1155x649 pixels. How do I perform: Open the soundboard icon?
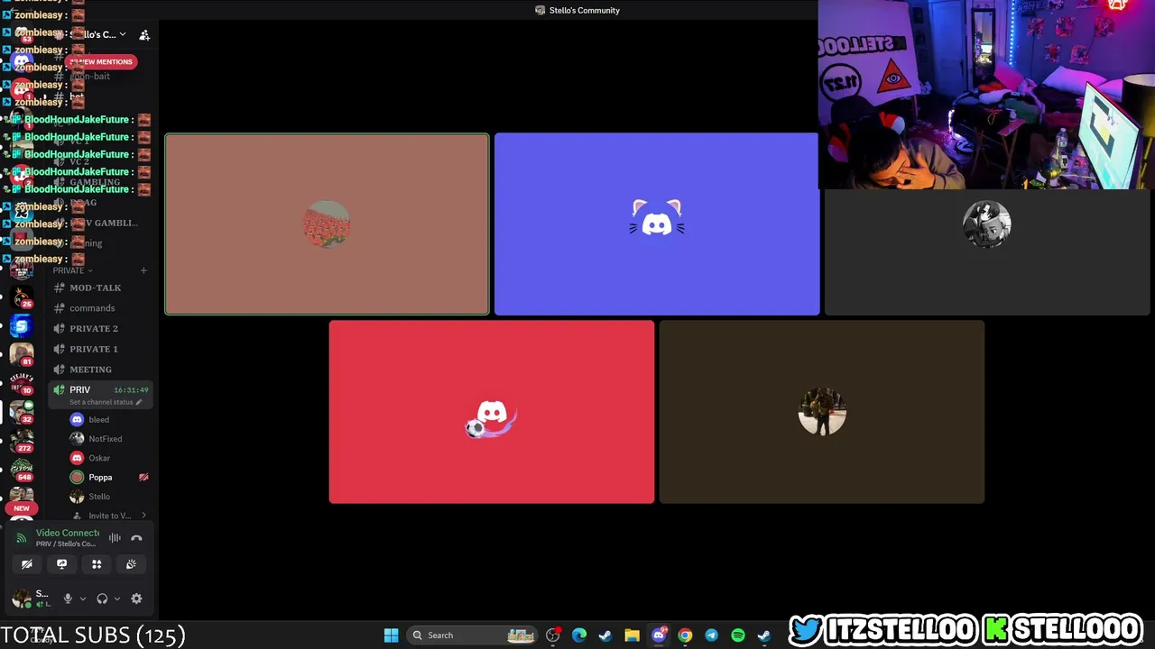point(131,564)
